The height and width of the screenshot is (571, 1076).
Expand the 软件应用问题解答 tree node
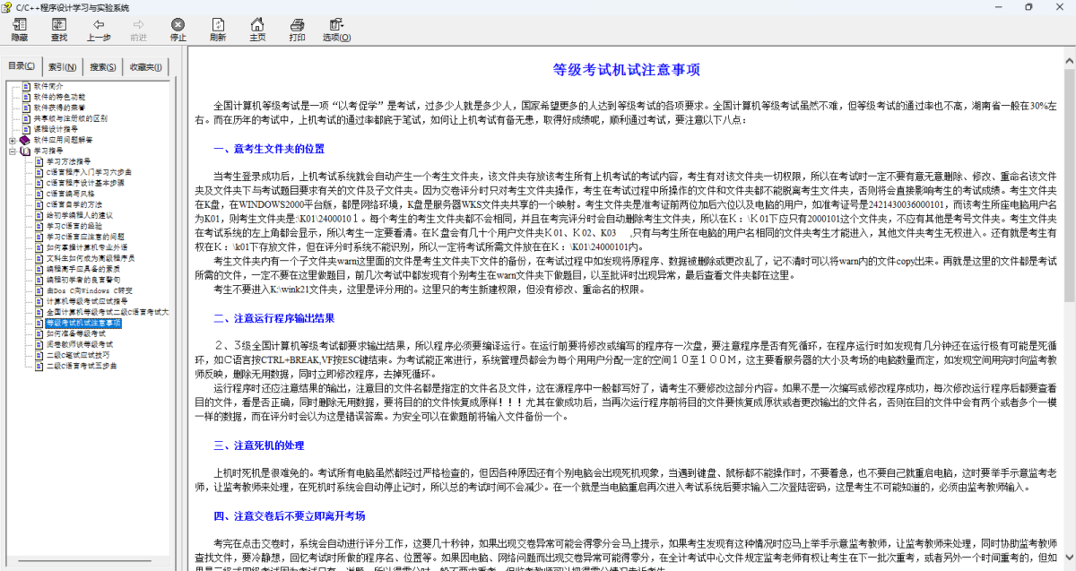(x=12, y=140)
